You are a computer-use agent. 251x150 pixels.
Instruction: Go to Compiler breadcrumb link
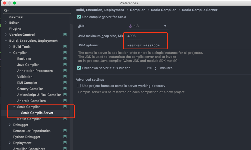pyautogui.click(x=137, y=10)
